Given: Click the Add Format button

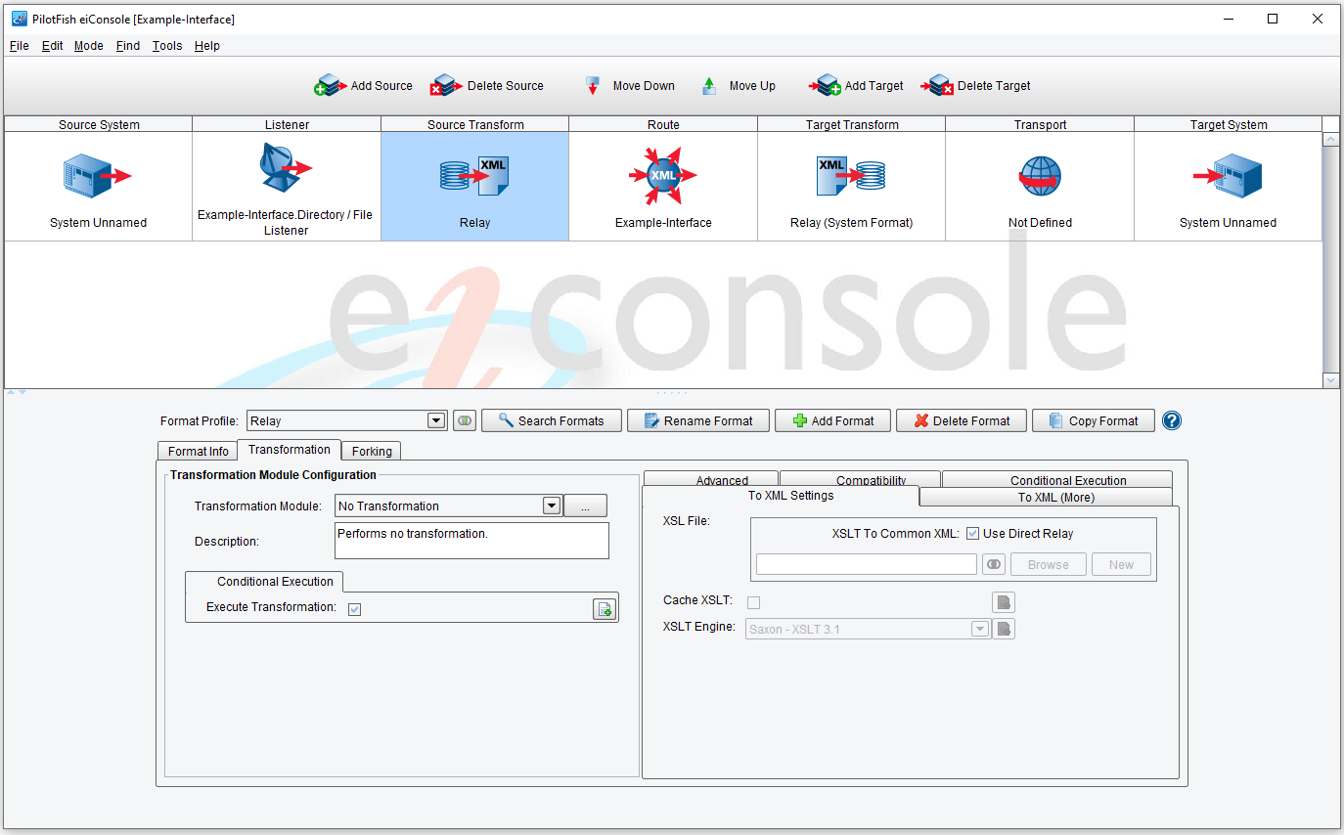Looking at the screenshot, I should pos(832,420).
